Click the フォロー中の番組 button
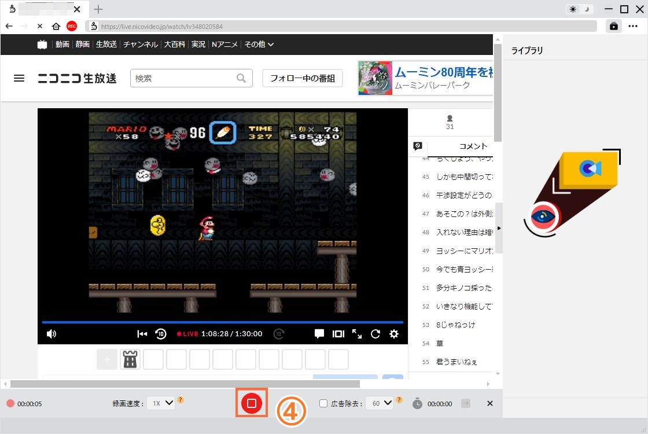The image size is (648, 434). click(x=303, y=78)
